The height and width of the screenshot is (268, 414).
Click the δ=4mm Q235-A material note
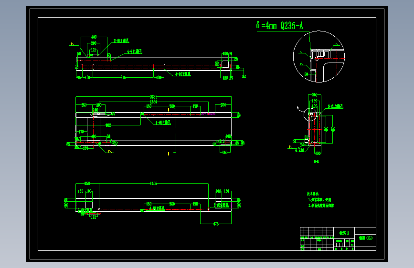point(280,26)
